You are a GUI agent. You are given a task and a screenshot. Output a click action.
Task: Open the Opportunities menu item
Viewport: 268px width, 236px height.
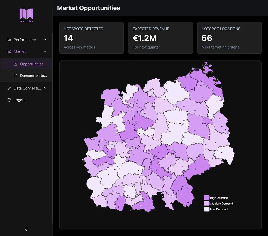(31, 64)
